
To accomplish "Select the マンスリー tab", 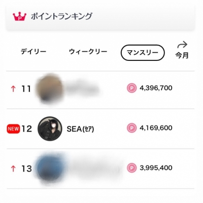I will [x=143, y=53].
